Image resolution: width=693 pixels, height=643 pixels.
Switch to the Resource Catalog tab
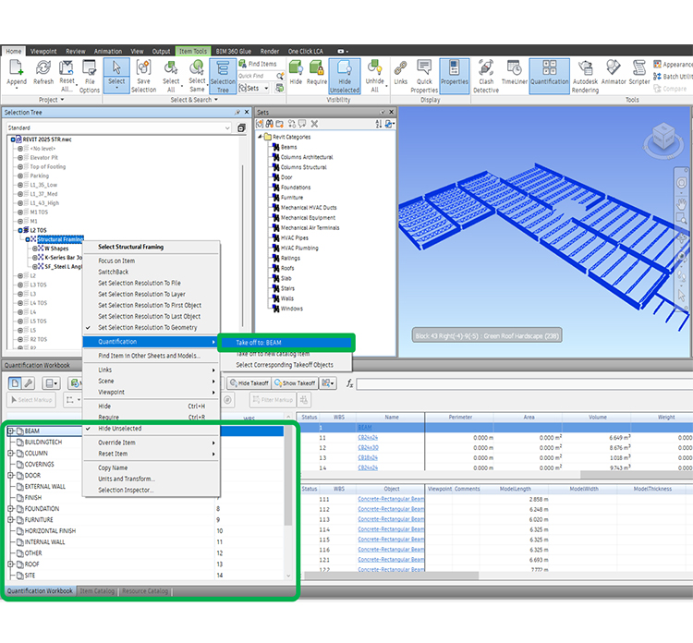(x=145, y=591)
